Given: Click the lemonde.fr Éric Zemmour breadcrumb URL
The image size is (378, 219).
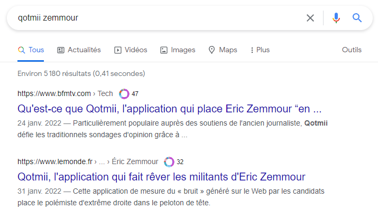Looking at the screenshot, I should click(x=88, y=161).
